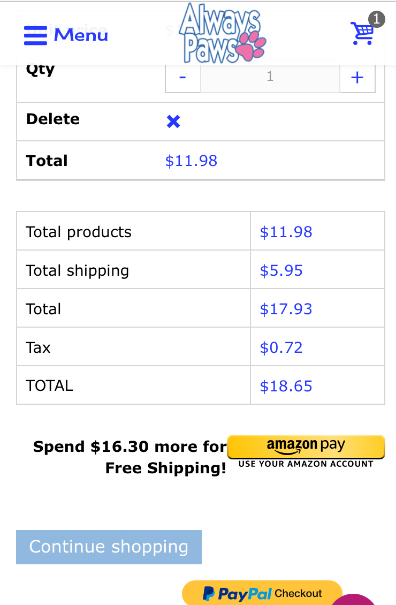Increase quantity with the plus button

pos(357,78)
